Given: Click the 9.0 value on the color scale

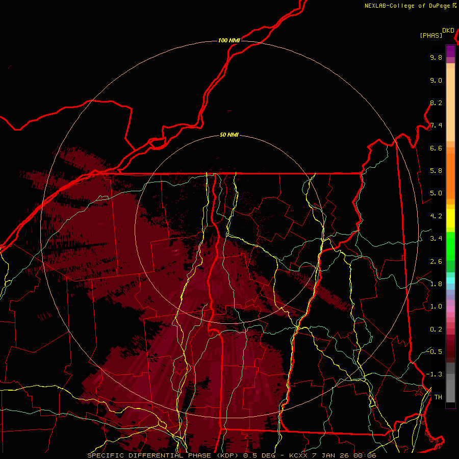Looking at the screenshot, I should (436, 80).
